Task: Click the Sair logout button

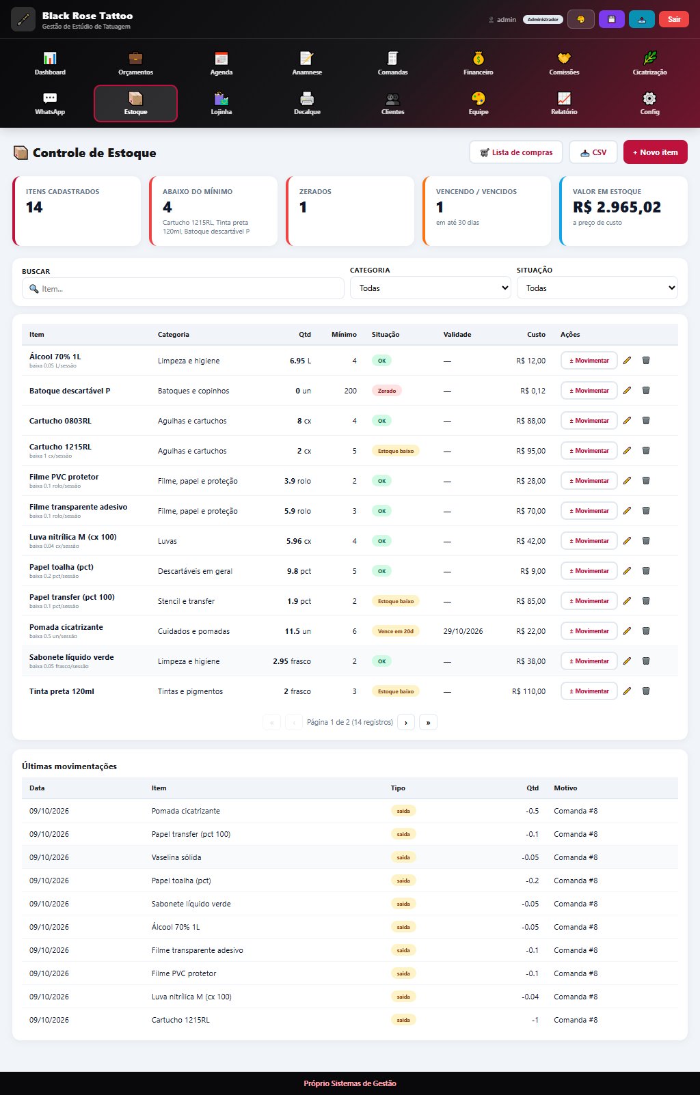Action: (674, 19)
